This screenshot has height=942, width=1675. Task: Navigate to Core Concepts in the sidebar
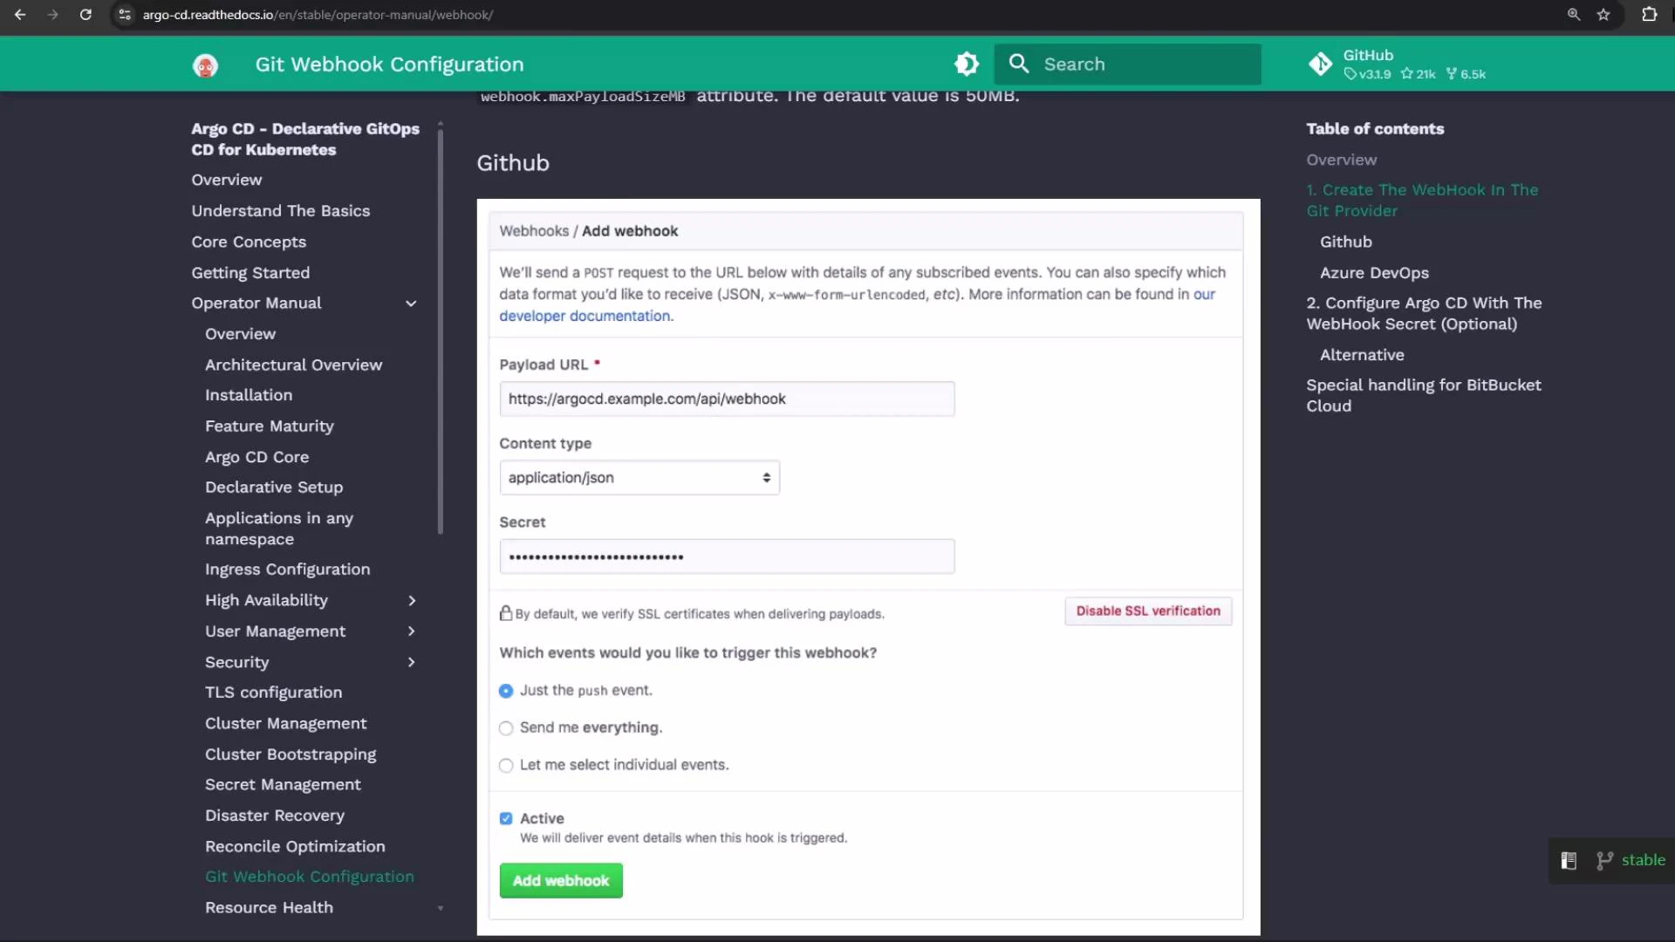pyautogui.click(x=249, y=242)
